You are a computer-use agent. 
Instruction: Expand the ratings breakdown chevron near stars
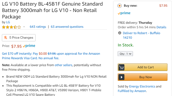[24, 27]
